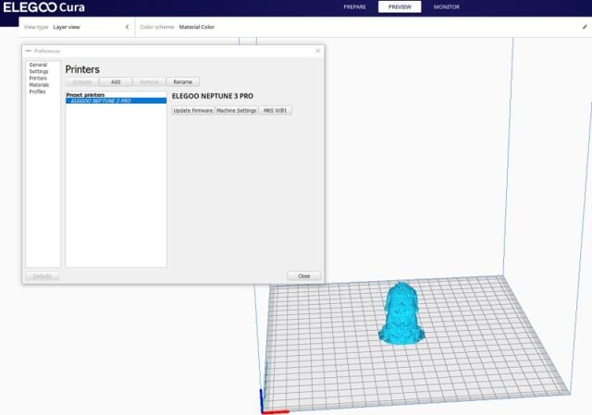Open Machine Settings

coord(237,111)
